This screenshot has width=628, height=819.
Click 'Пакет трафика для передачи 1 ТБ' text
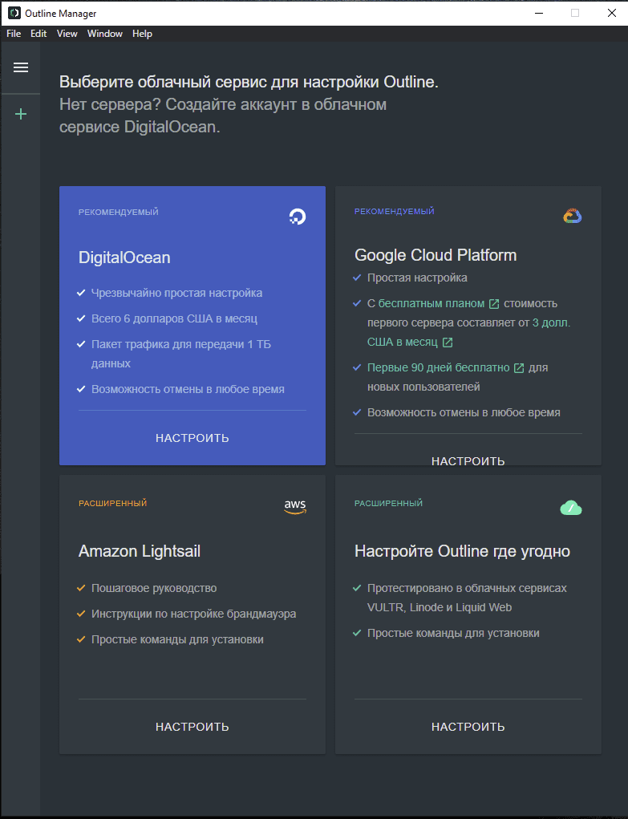click(181, 344)
